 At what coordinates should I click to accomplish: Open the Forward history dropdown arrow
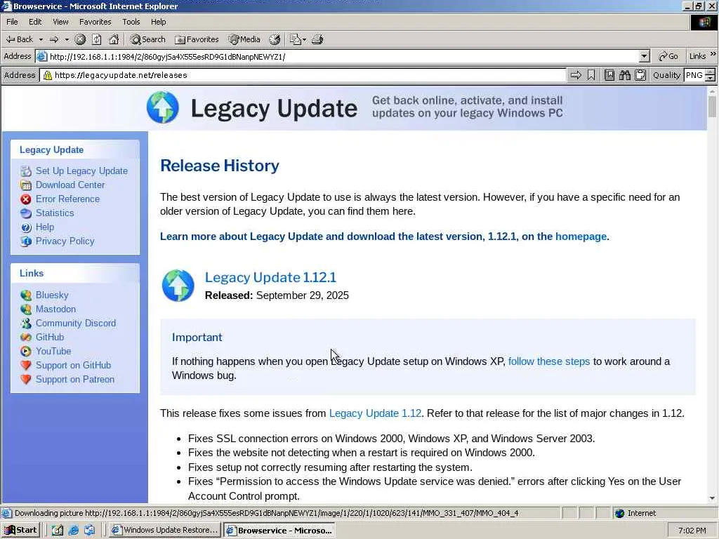tap(67, 39)
